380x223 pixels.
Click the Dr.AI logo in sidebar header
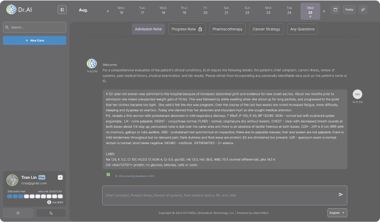(19, 10)
